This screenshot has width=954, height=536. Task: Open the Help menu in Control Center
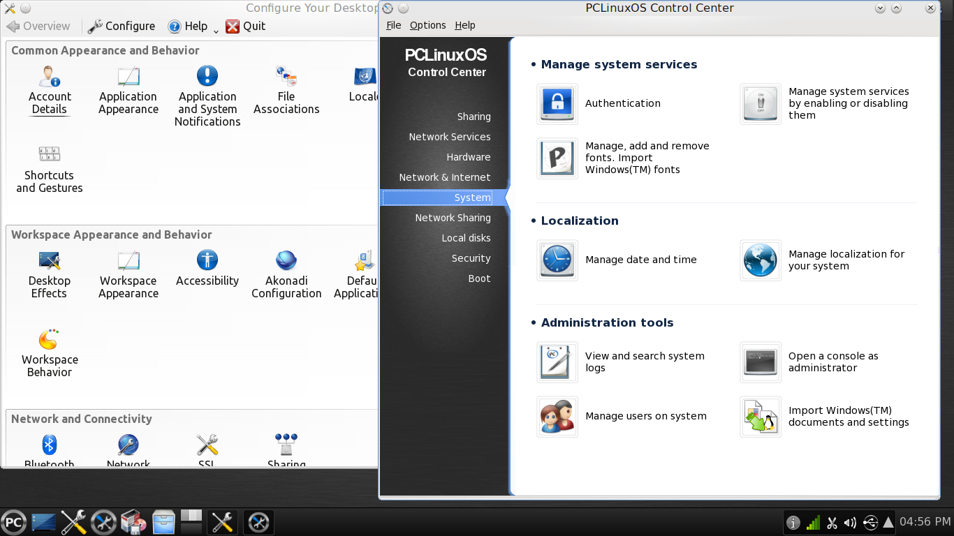point(465,25)
